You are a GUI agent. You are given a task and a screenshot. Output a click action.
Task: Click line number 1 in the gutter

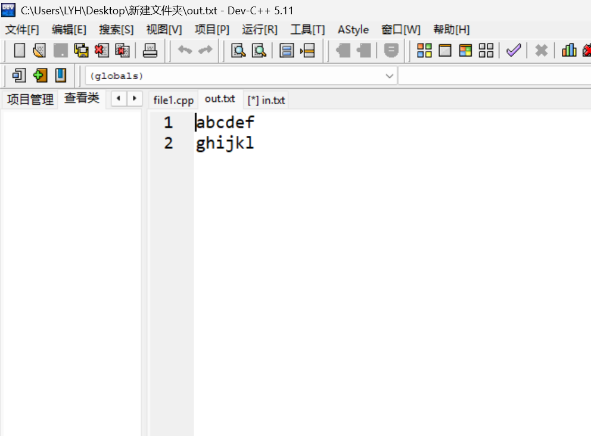pyautogui.click(x=168, y=123)
